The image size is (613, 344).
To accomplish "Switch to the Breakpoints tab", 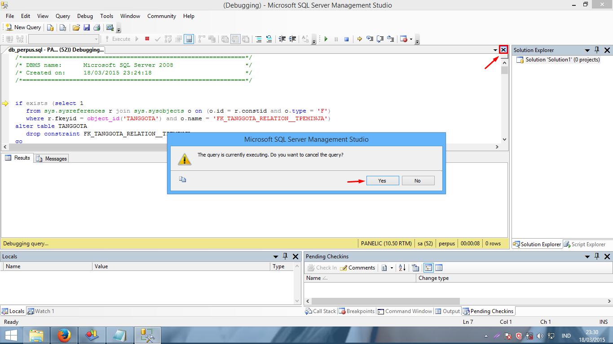I will 357,311.
